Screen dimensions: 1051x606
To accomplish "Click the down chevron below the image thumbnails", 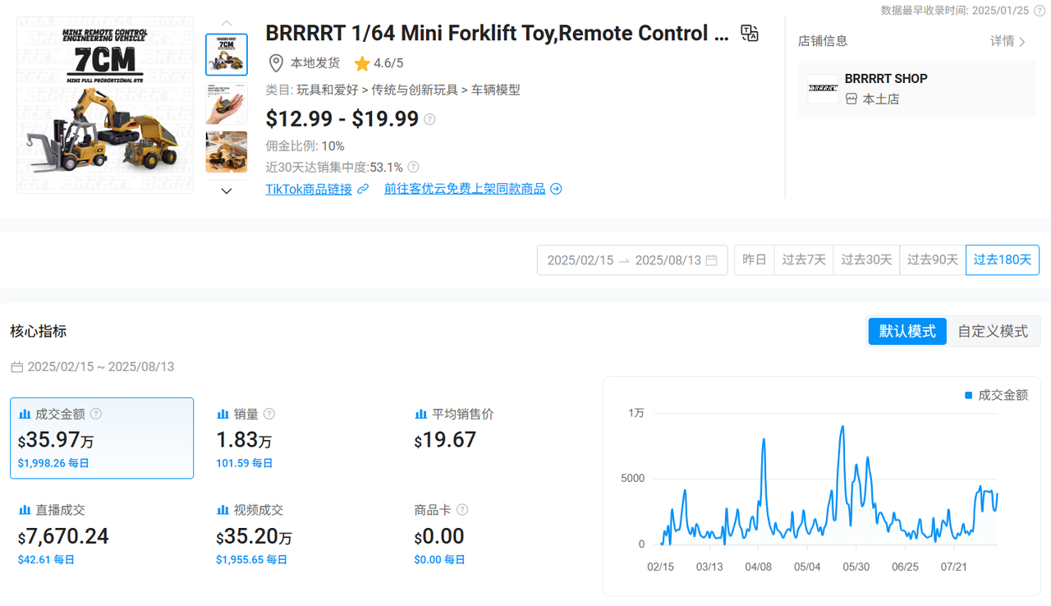I will point(227,191).
